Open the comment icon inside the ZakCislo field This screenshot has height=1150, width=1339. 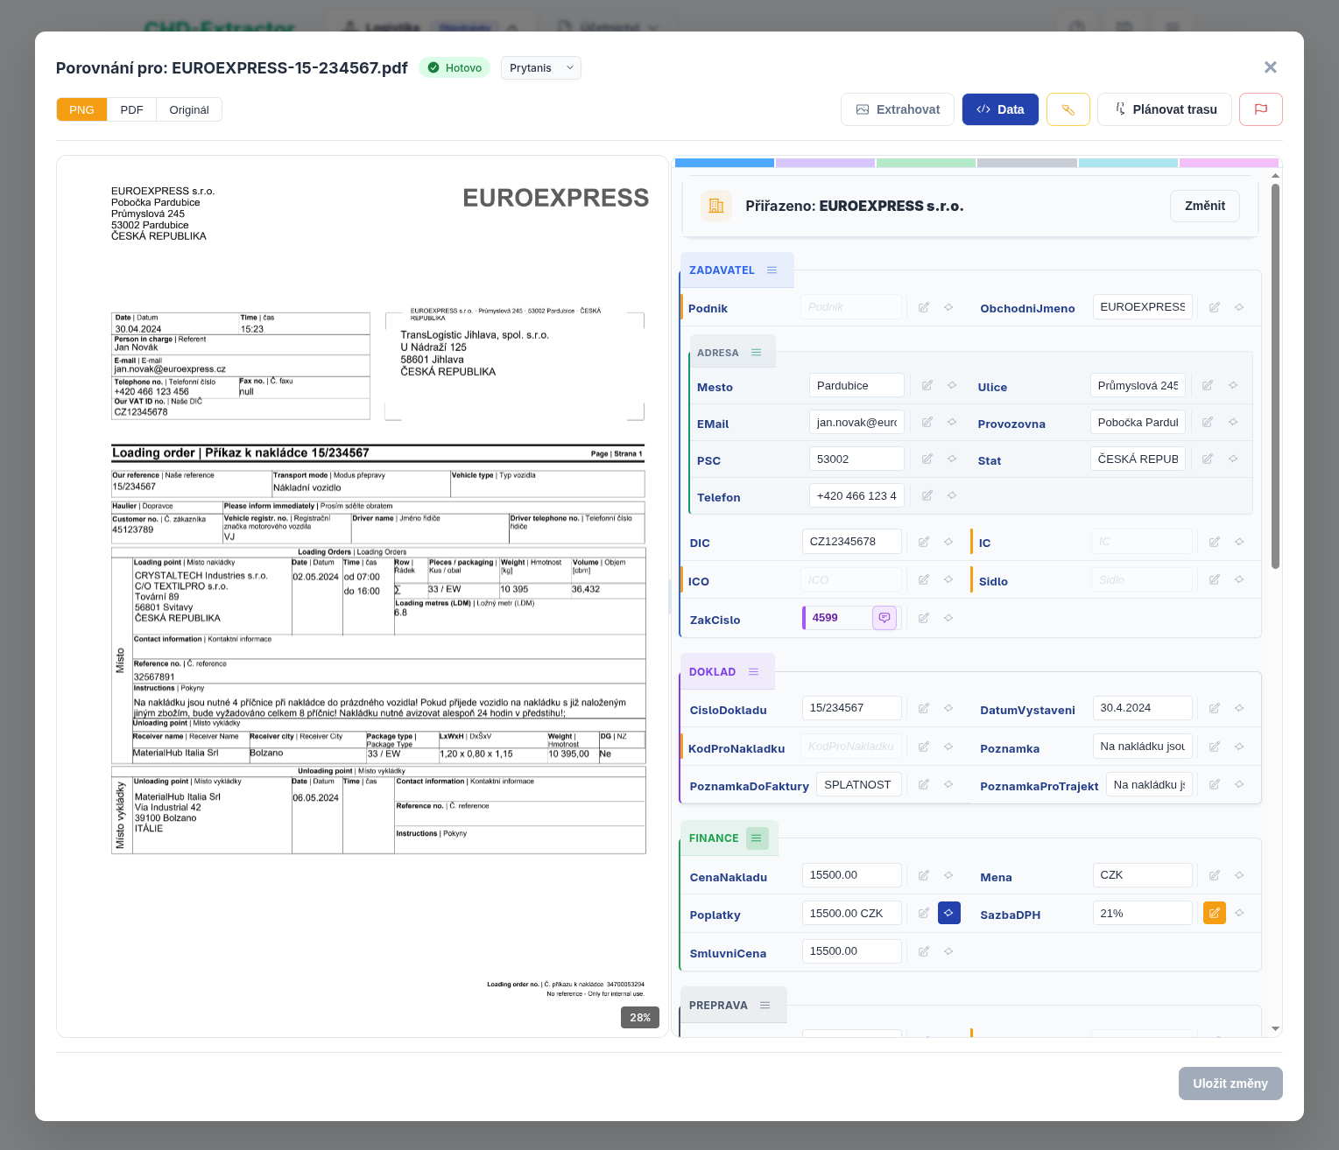coord(884,618)
